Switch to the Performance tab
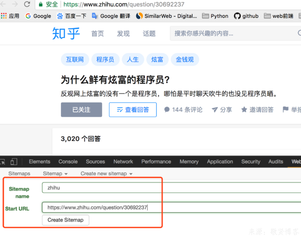 click(156, 161)
